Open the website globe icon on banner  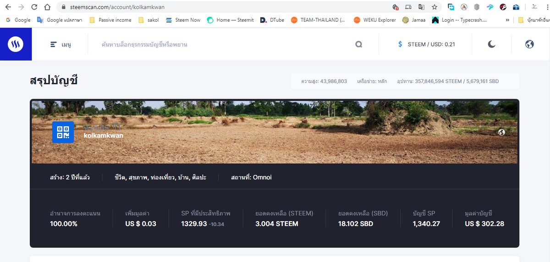(501, 132)
